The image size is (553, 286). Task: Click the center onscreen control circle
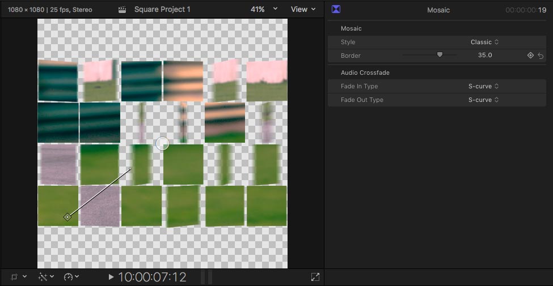[x=162, y=143]
